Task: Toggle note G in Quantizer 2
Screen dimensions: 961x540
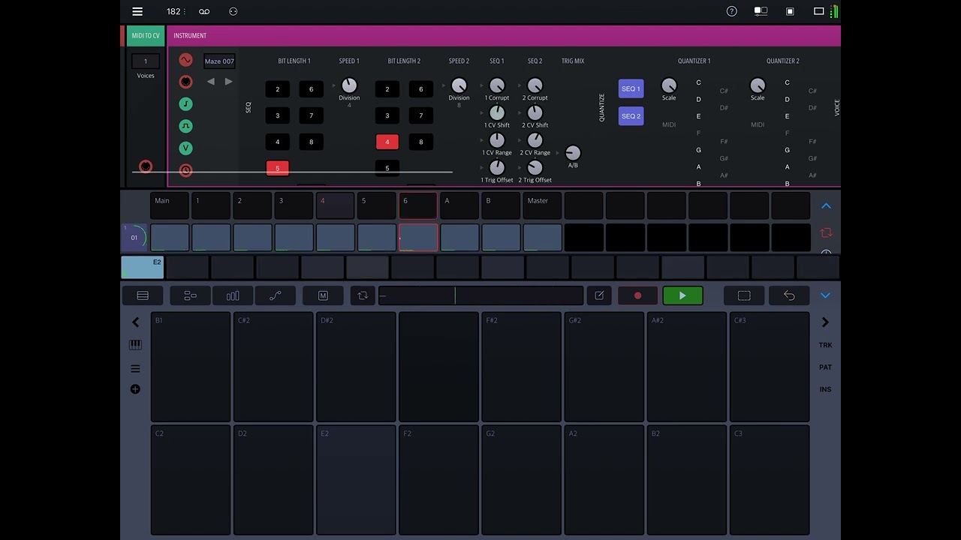Action: pyautogui.click(x=787, y=150)
